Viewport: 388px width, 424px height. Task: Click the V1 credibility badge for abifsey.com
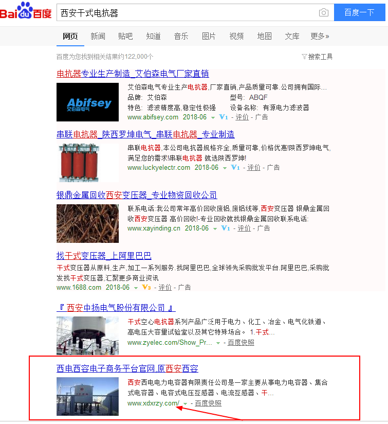pos(223,117)
